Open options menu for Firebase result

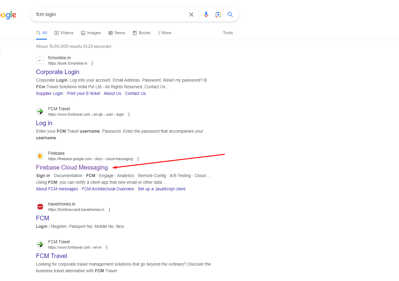tap(138, 159)
